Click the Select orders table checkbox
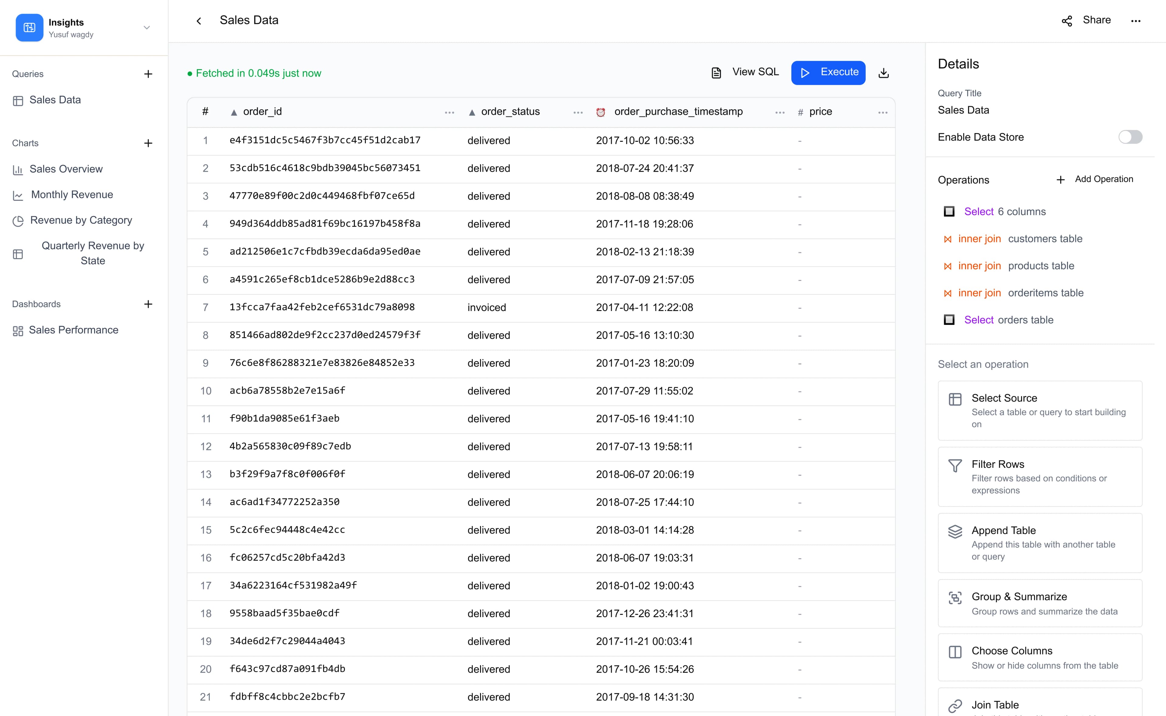This screenshot has width=1166, height=716. coord(949,320)
